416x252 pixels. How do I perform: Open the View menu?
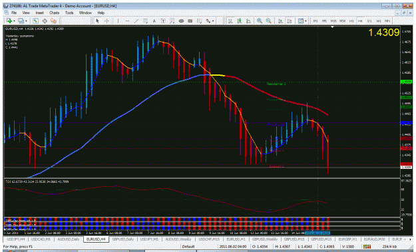click(26, 13)
